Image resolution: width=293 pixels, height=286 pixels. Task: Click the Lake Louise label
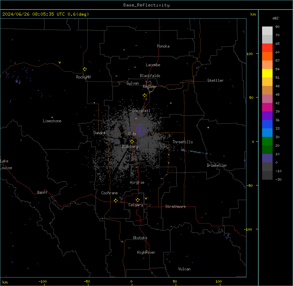click(6, 164)
